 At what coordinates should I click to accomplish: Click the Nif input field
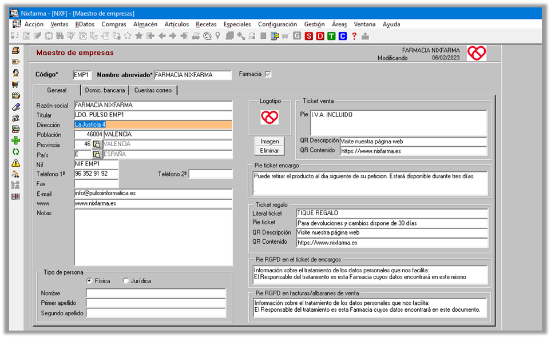[96, 164]
